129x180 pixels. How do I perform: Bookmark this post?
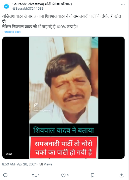93,175
